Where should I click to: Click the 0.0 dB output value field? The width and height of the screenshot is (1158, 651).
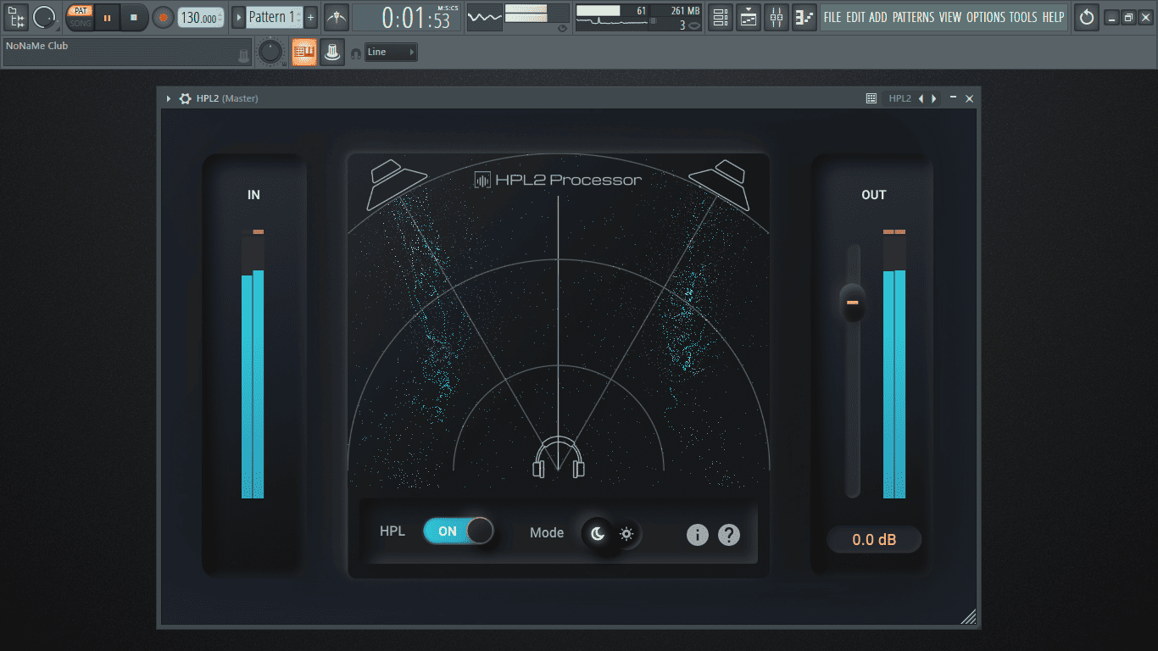click(x=874, y=540)
